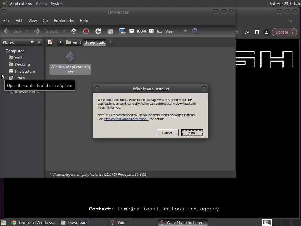Expand the browser tab-search chevron

click(x=290, y=21)
